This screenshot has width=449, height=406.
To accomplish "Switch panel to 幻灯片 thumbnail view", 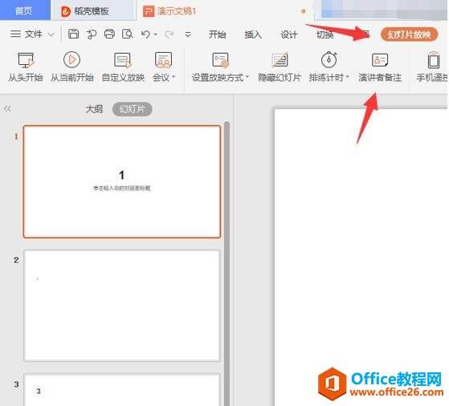I will point(133,109).
